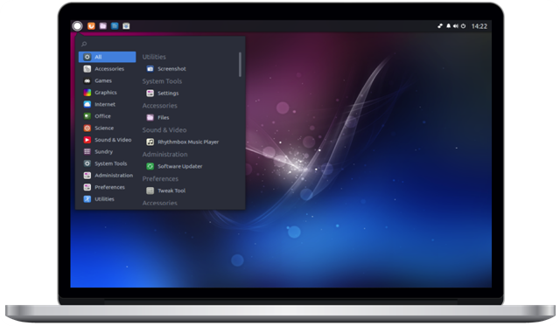Select the Internet category

107,104
